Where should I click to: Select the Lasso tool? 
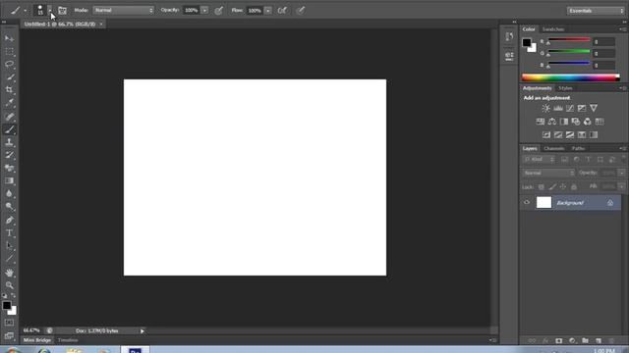[9, 64]
